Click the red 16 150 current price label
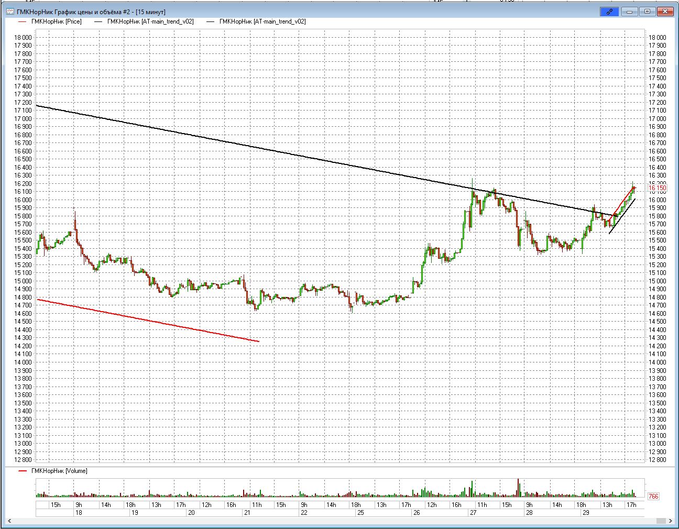This screenshot has height=529, width=679. [658, 188]
